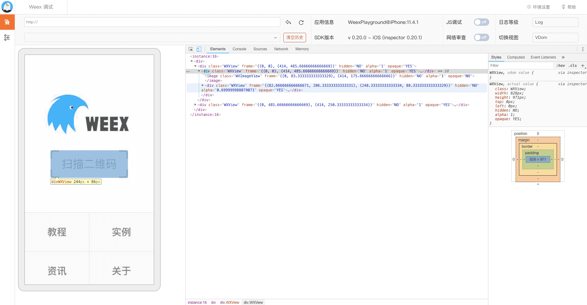Switch to the Memory tab
This screenshot has width=587, height=305.
(302, 49)
